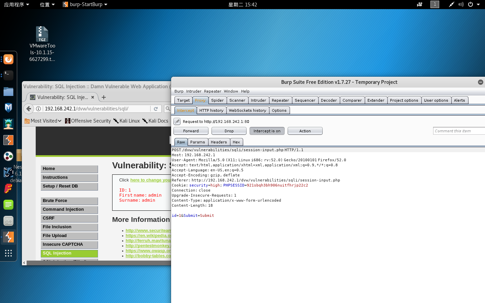Open Firefox from the dock
The height and width of the screenshot is (303, 485).
(x=8, y=60)
